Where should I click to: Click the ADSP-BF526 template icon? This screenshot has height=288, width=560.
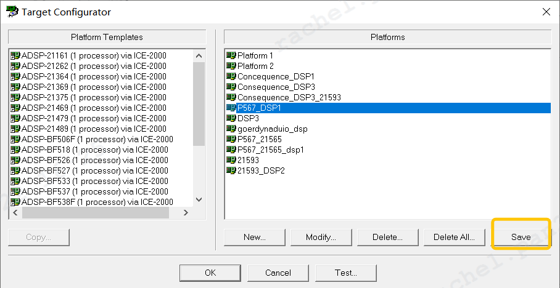coord(15,160)
